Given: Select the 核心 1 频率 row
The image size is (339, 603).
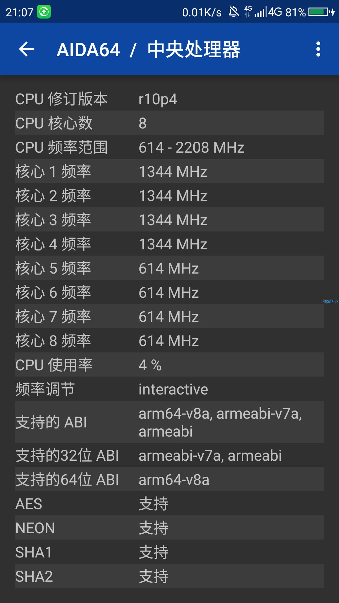Looking at the screenshot, I should (x=169, y=171).
